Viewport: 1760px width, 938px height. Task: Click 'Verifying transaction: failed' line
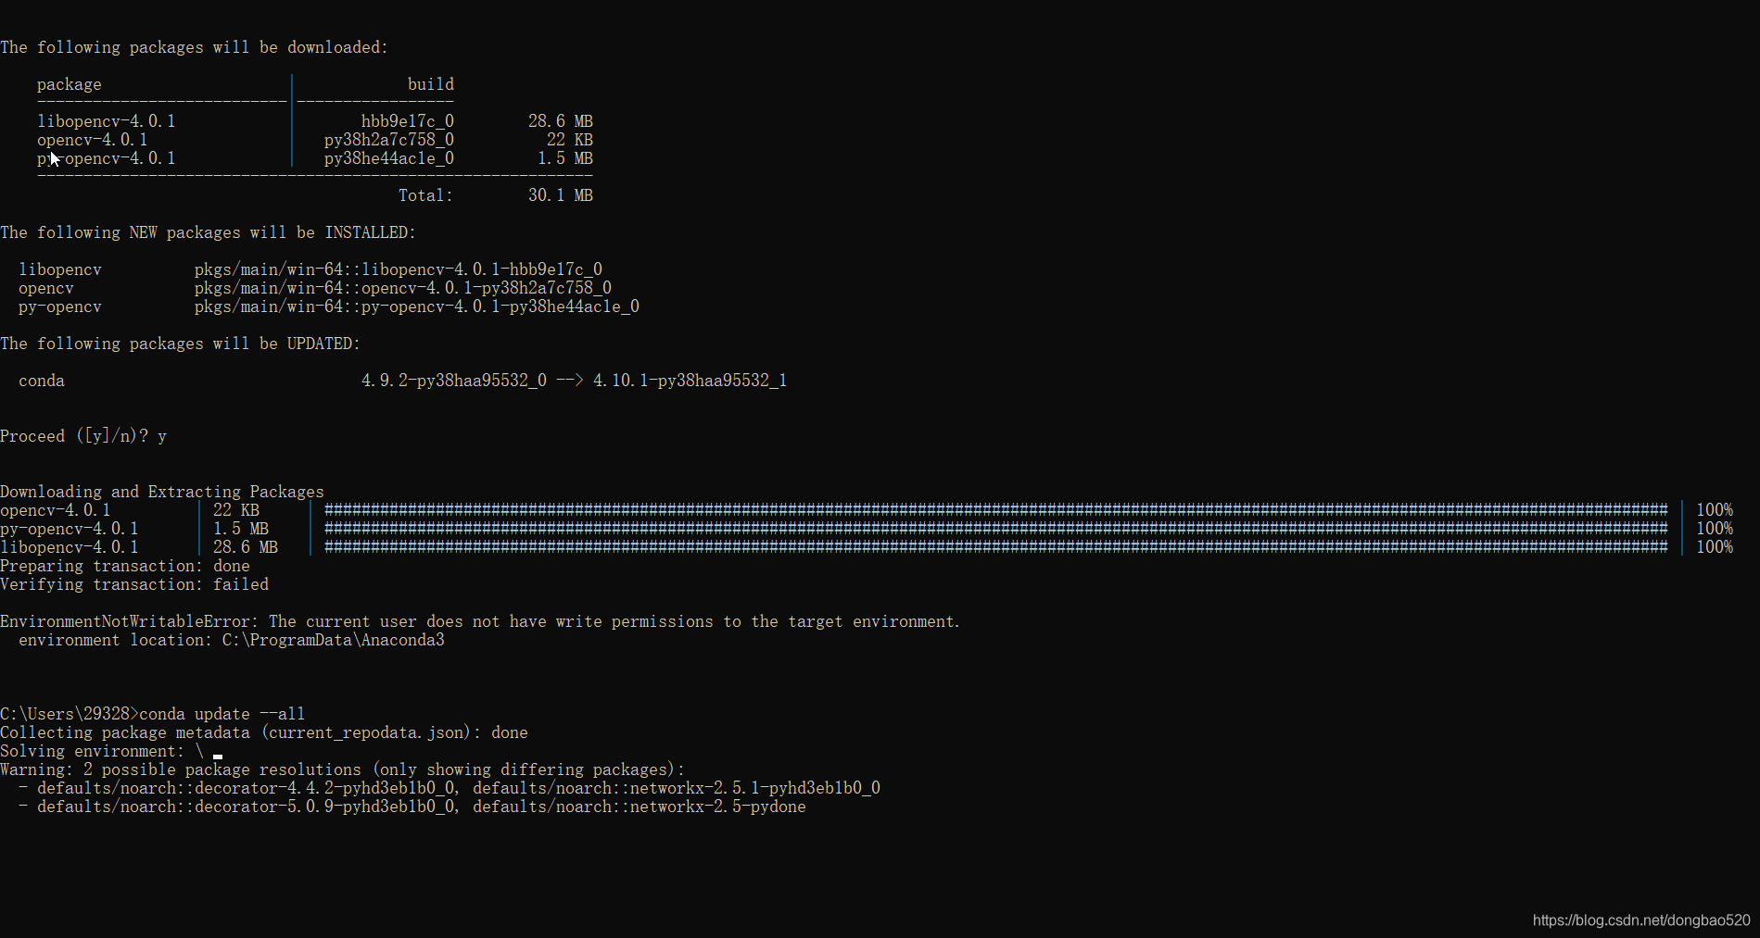pyautogui.click(x=134, y=584)
